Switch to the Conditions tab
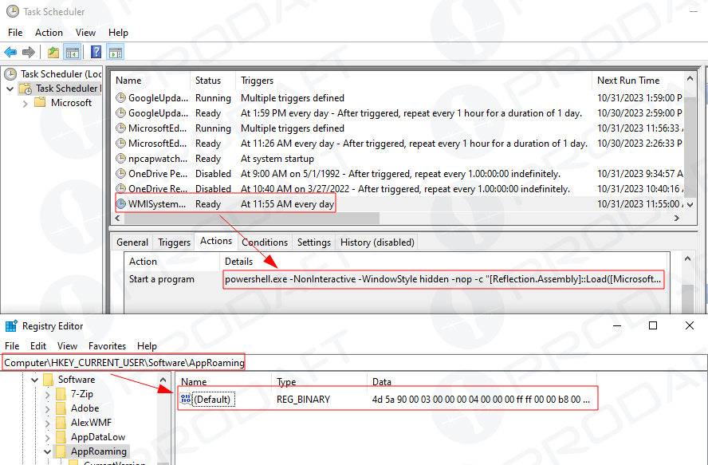 (x=265, y=242)
